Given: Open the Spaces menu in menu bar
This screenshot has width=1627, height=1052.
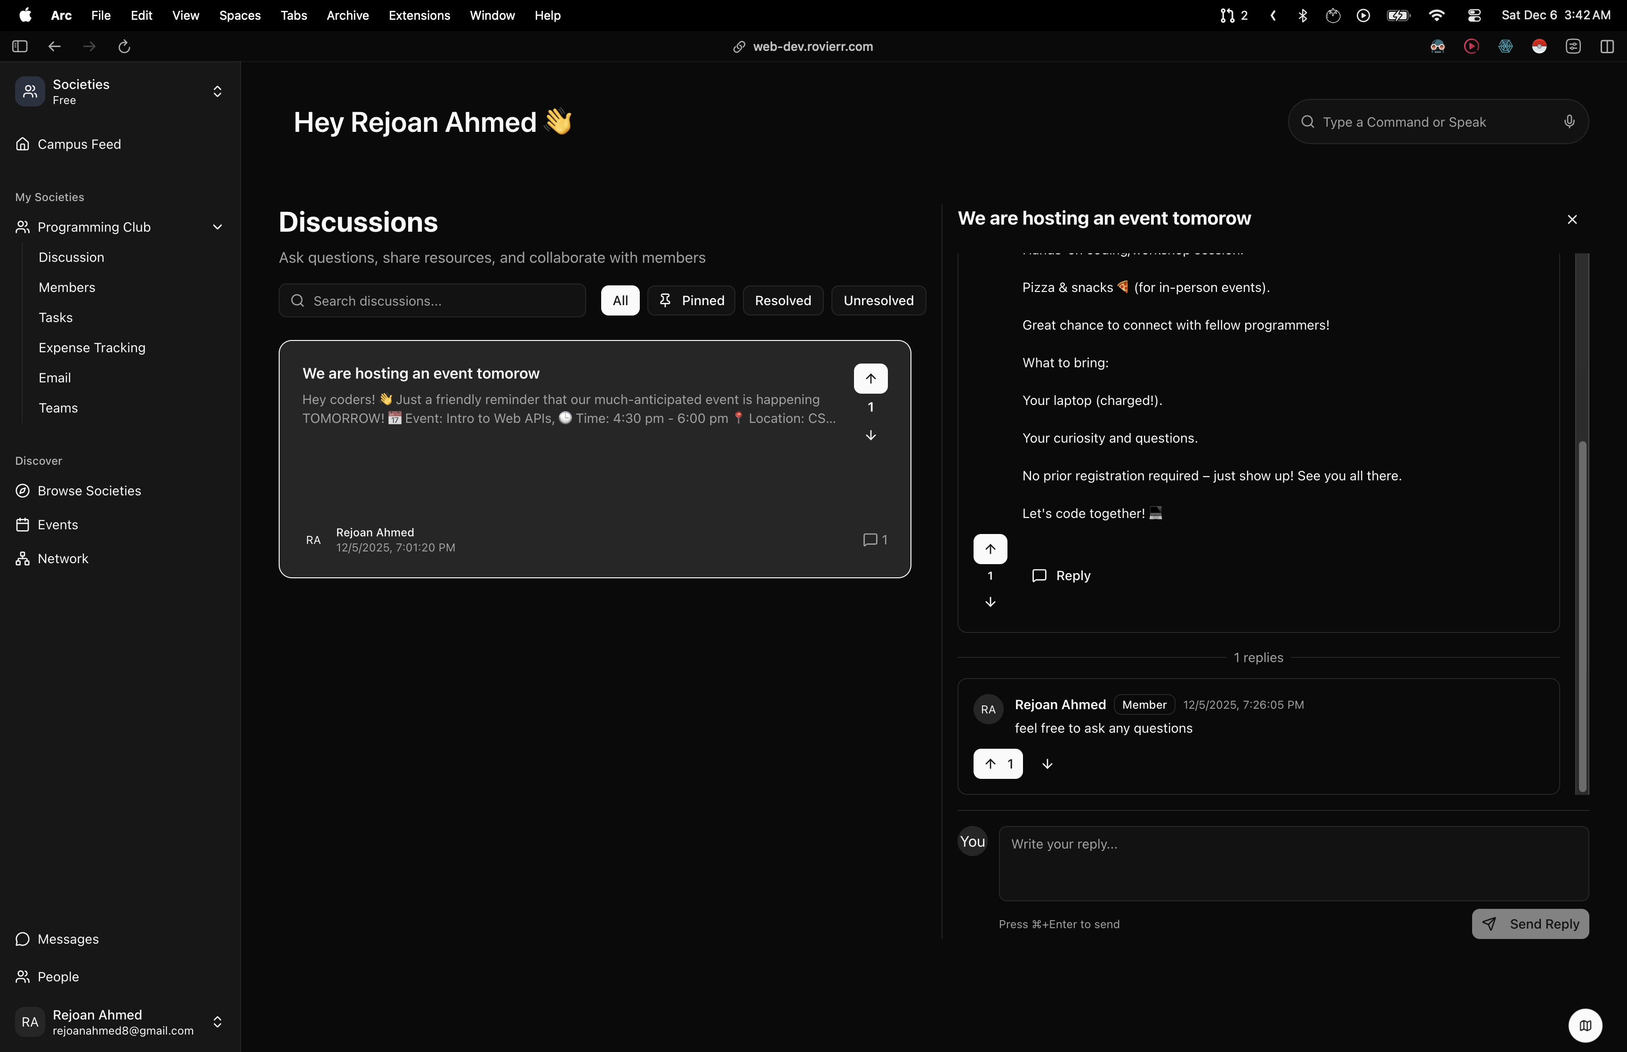Looking at the screenshot, I should tap(240, 15).
